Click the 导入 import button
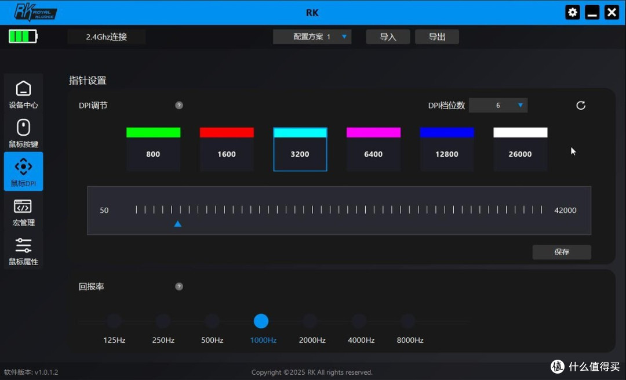Viewport: 626px width, 380px height. (388, 37)
